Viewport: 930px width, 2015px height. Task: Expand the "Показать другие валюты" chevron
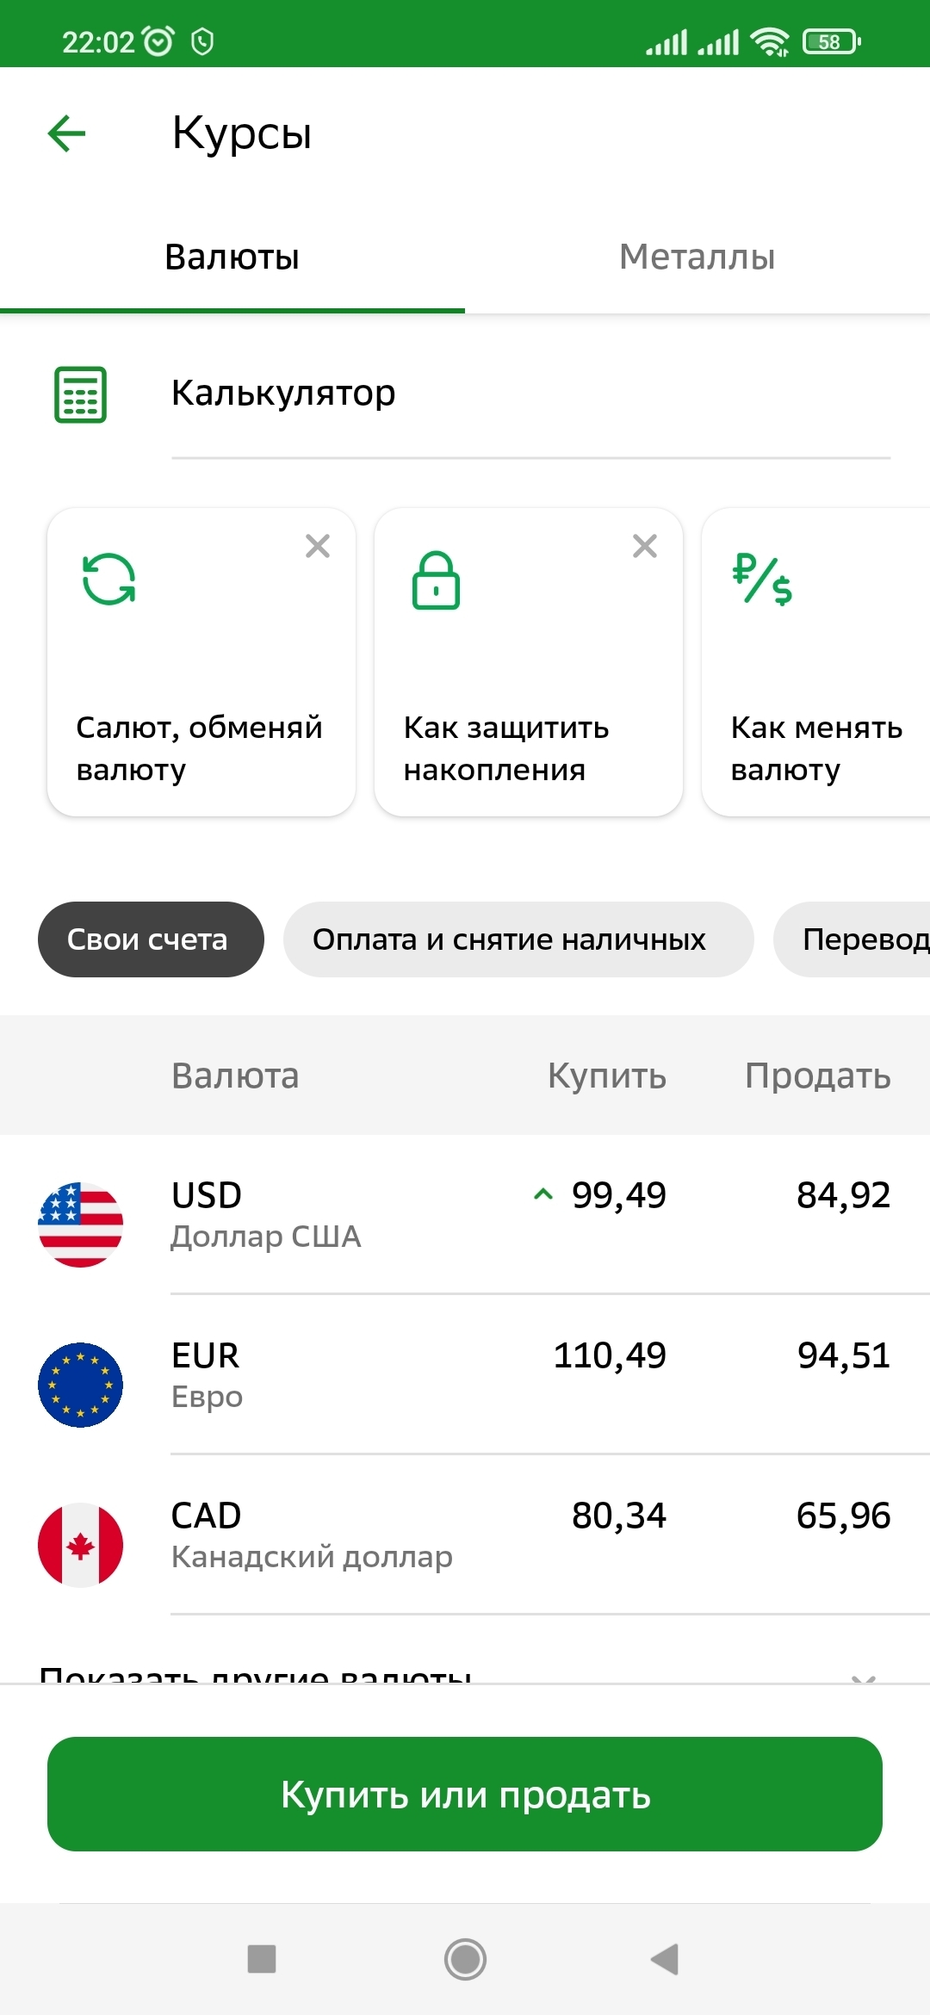point(863,1675)
